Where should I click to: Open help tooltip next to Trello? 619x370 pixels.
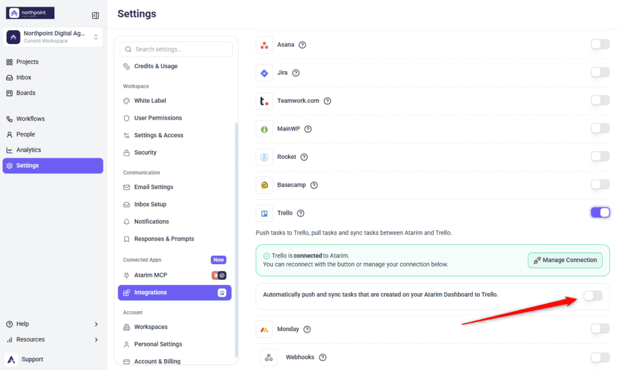click(300, 213)
